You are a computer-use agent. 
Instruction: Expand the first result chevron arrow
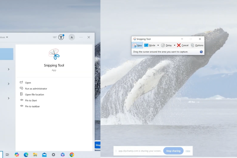pos(9,69)
